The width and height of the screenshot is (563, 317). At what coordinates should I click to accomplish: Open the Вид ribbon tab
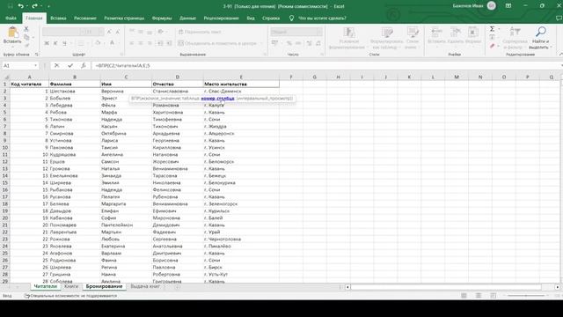tap(251, 18)
